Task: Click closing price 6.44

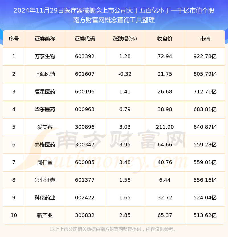Action: pyautogui.click(x=165, y=180)
